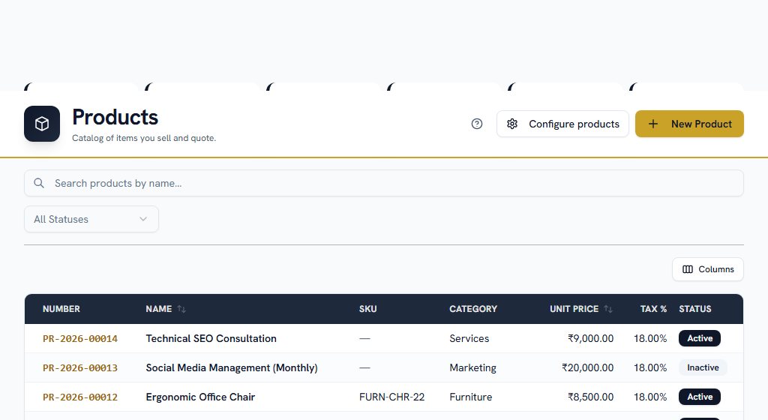Open product PR-2026-00012
The height and width of the screenshot is (420, 768).
click(80, 397)
